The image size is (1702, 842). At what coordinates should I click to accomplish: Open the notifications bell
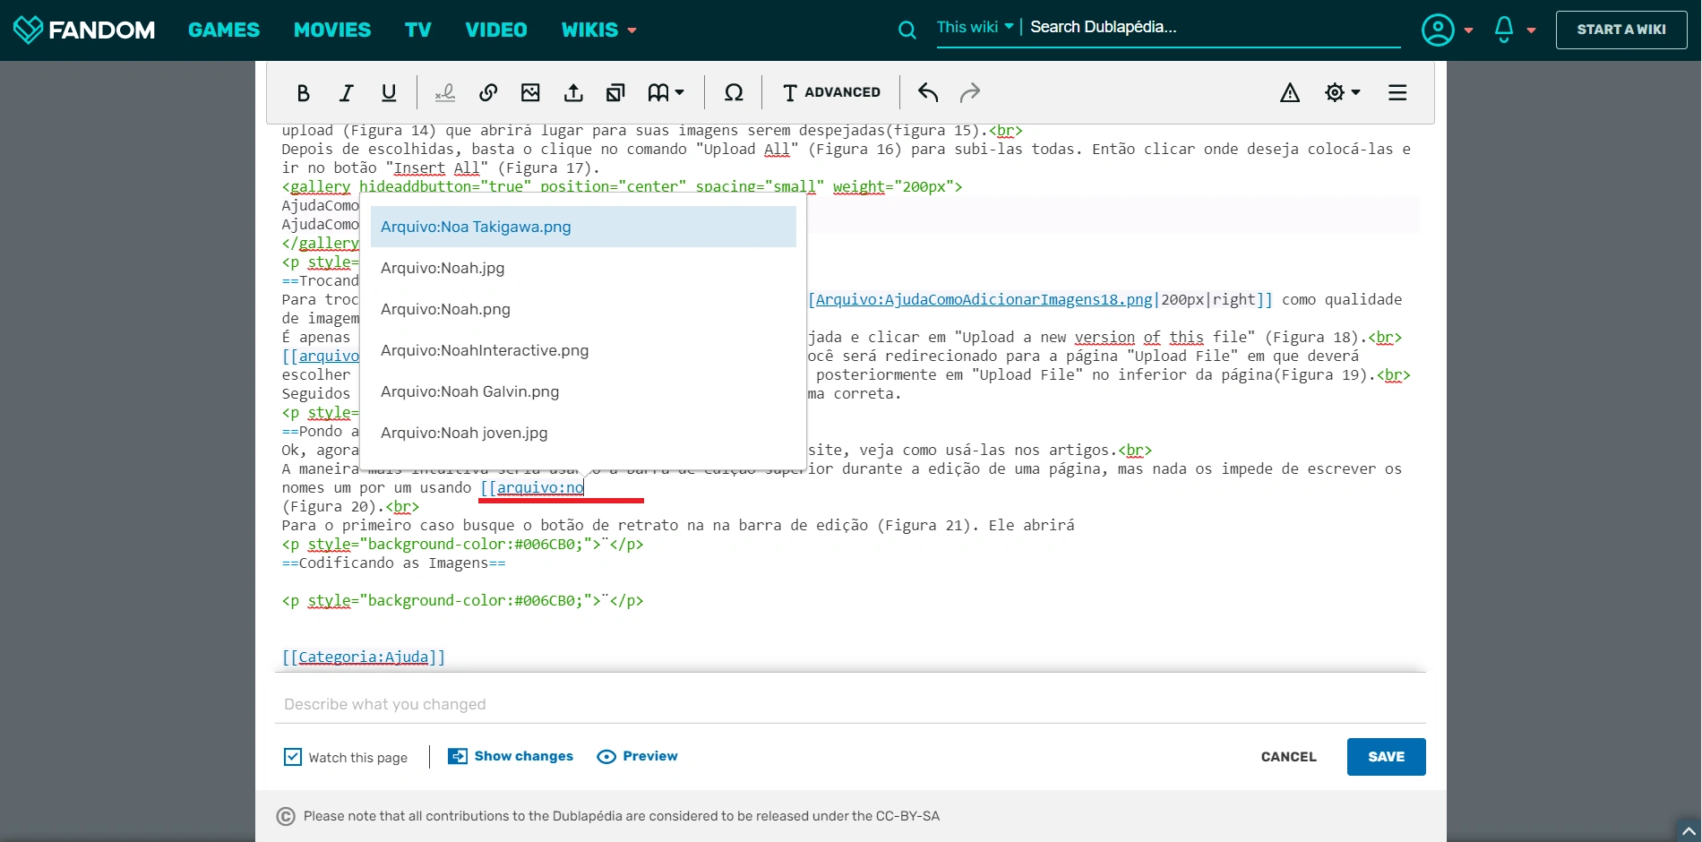pos(1514,30)
